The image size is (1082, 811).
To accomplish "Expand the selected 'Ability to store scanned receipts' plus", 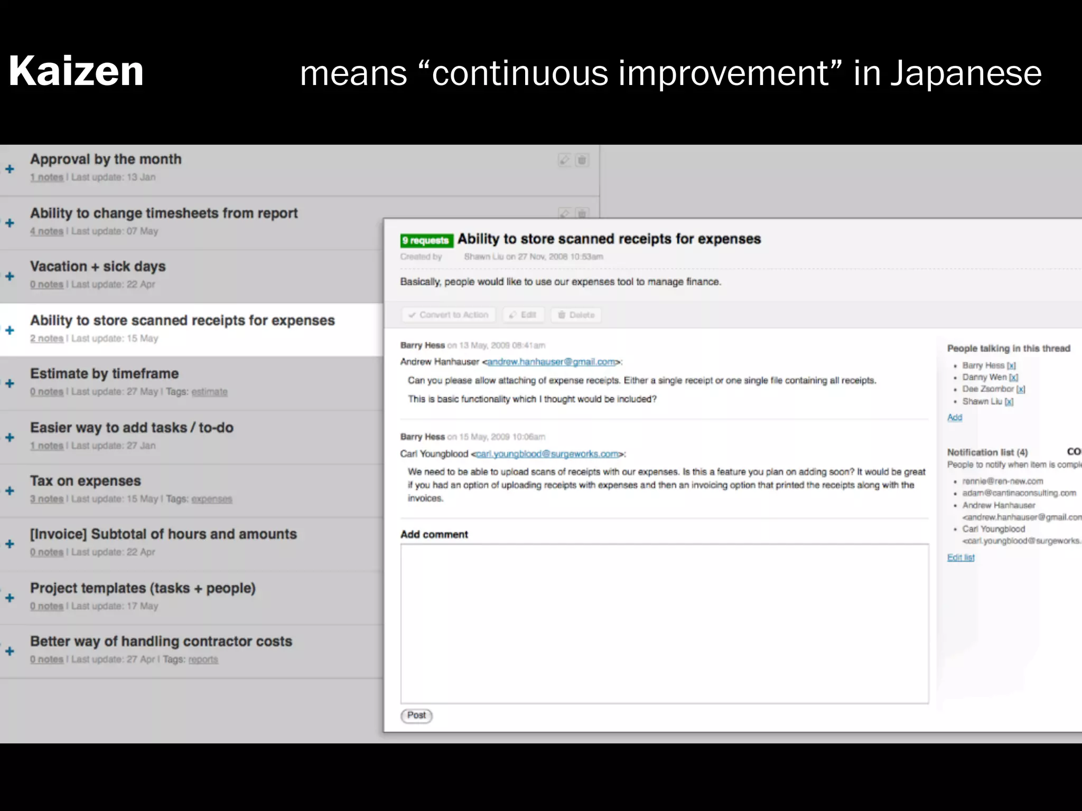I will pos(10,330).
